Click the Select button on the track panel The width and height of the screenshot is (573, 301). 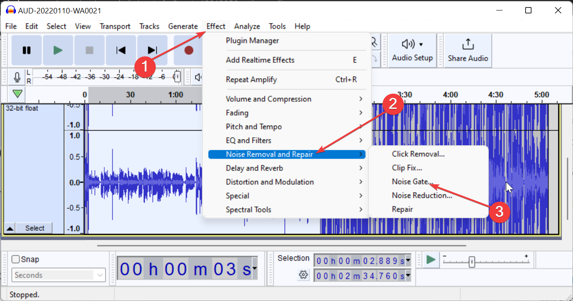34,228
